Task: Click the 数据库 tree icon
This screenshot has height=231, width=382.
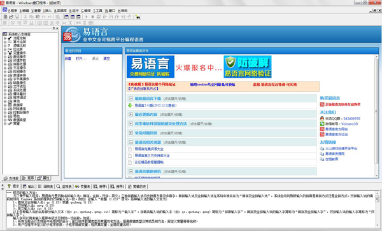Action: (x=10, y=105)
